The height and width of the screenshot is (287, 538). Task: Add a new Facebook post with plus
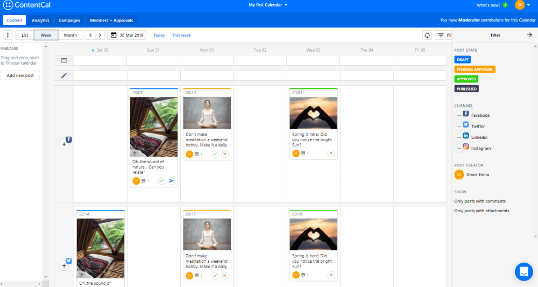point(64,144)
